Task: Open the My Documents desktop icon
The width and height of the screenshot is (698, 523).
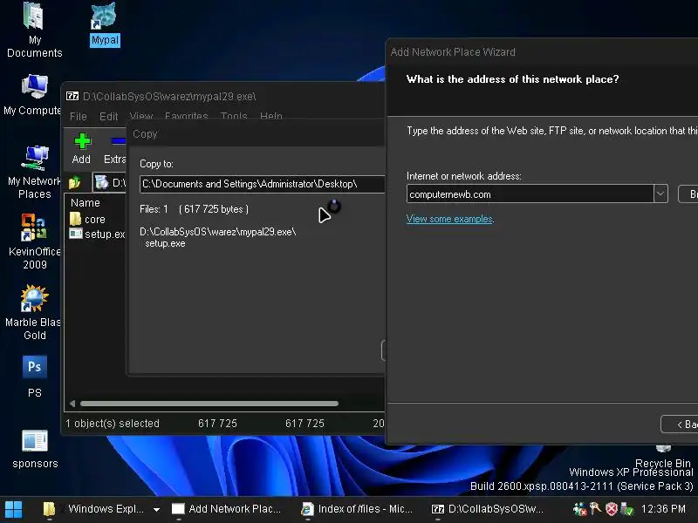Action: click(34, 31)
